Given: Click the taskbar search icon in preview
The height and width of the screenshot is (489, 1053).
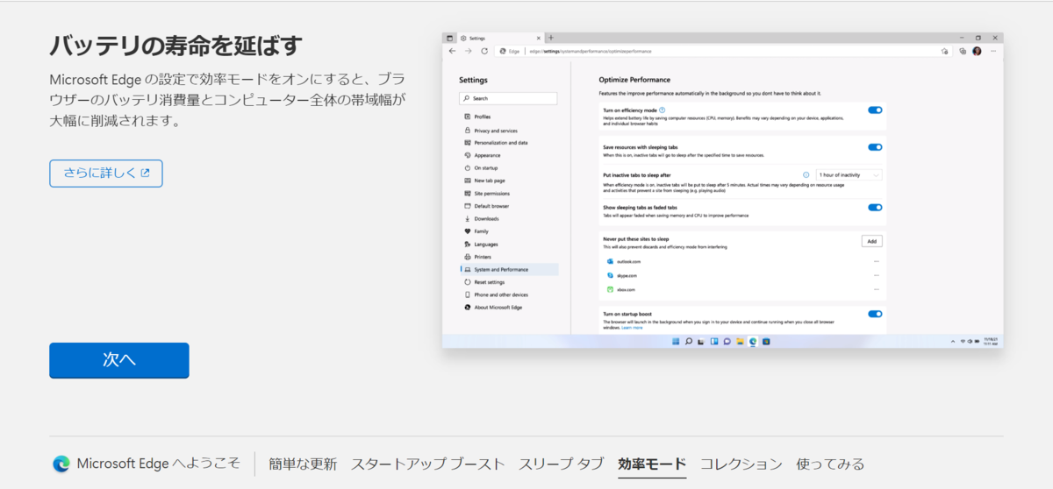Looking at the screenshot, I should pos(689,341).
